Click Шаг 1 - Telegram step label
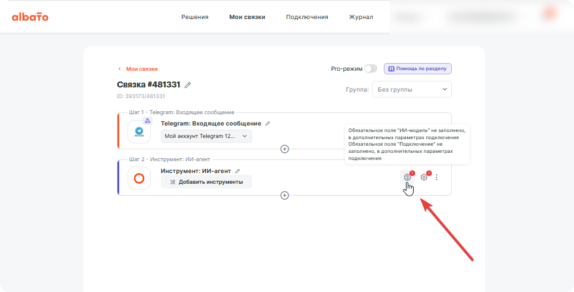This screenshot has width=574, height=292. tap(182, 112)
